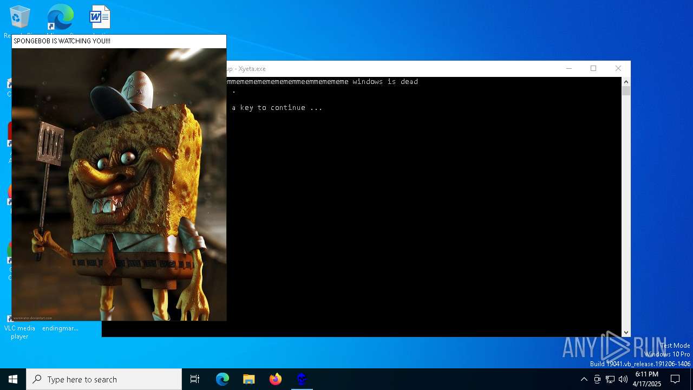Open File Explorer from the taskbar

click(x=249, y=379)
